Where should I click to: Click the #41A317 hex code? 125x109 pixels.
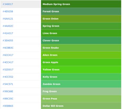[x=8, y=33]
